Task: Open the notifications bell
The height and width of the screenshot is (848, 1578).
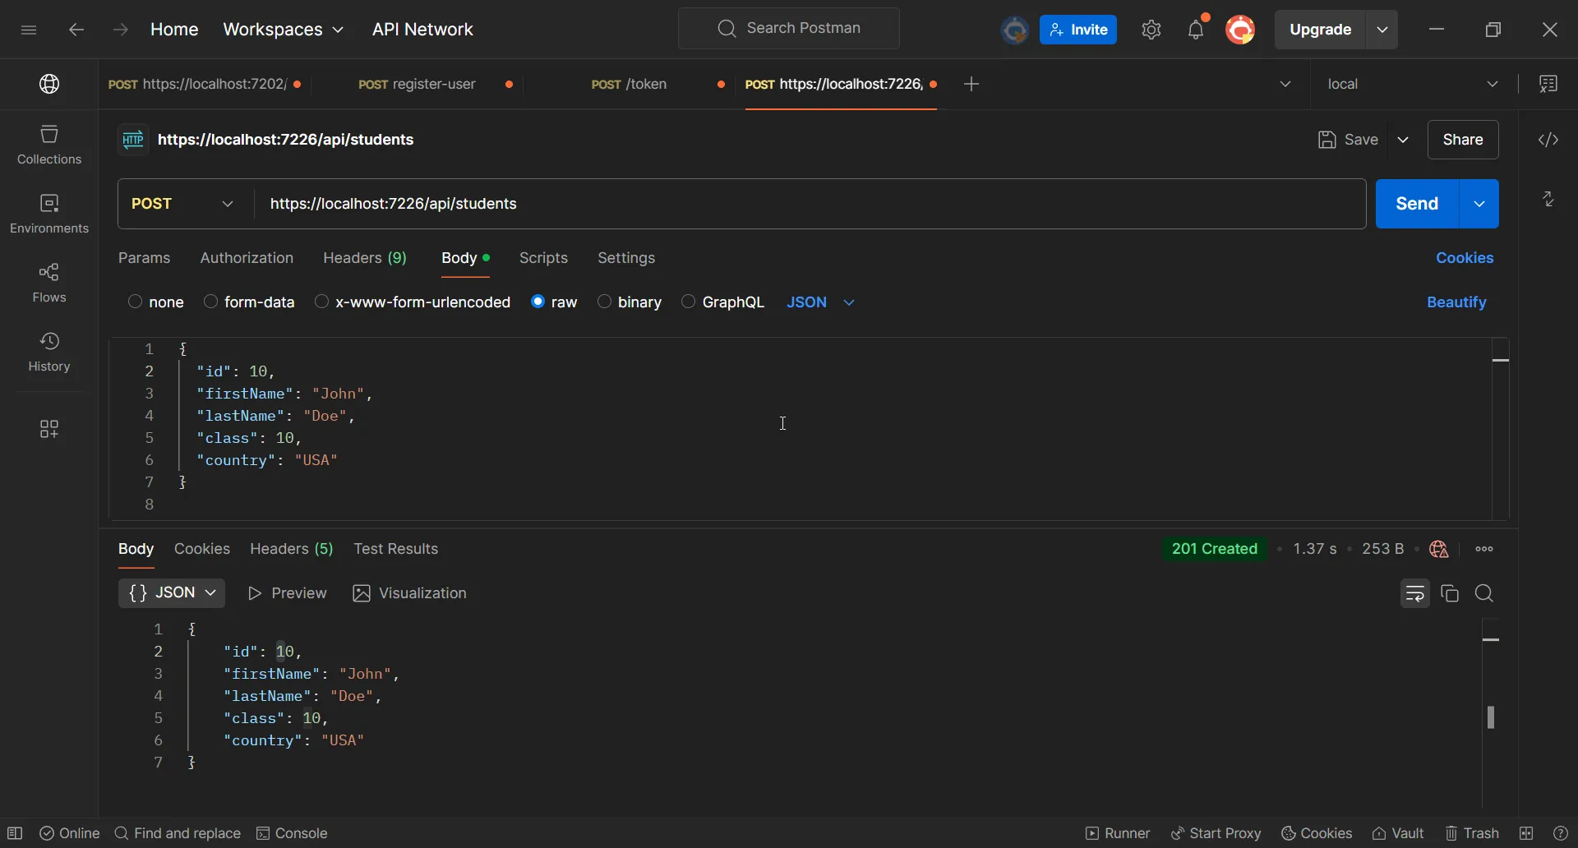Action: pyautogui.click(x=1196, y=30)
